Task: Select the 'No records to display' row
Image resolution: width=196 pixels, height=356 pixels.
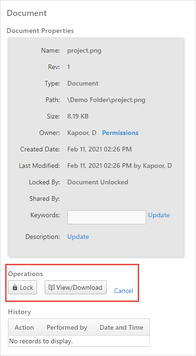Action: click(79, 341)
